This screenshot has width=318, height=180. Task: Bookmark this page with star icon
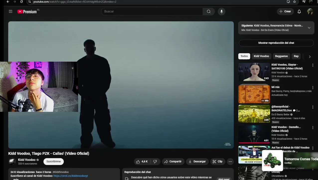click(295, 2)
